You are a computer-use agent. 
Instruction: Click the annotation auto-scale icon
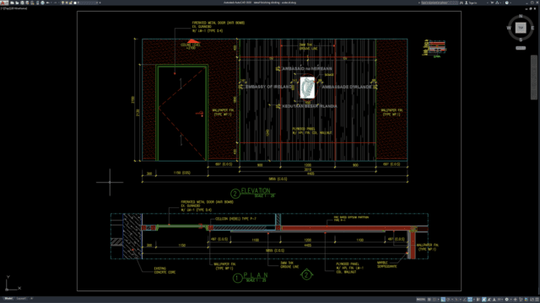tap(489, 300)
